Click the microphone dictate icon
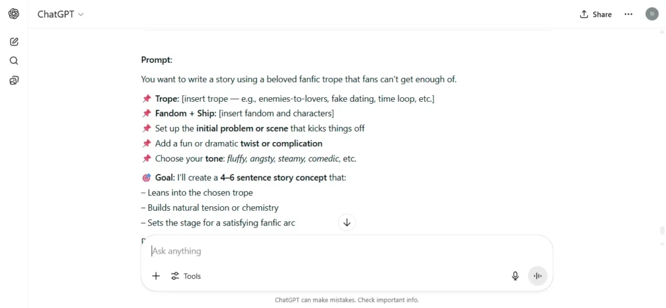Viewport: 666px width, 308px height. point(515,276)
